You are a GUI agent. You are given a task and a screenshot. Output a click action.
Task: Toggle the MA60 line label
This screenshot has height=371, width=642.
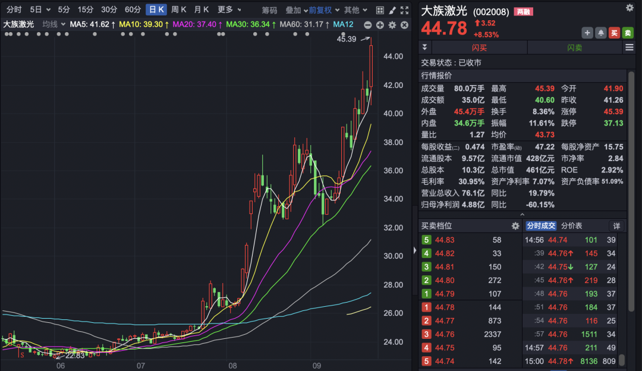(304, 24)
